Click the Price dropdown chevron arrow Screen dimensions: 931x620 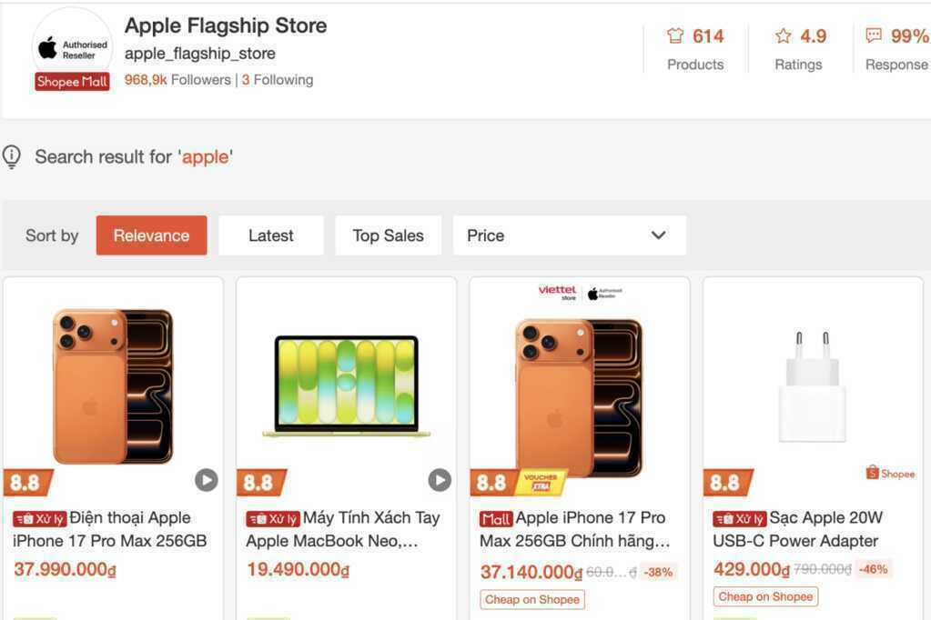pos(658,235)
